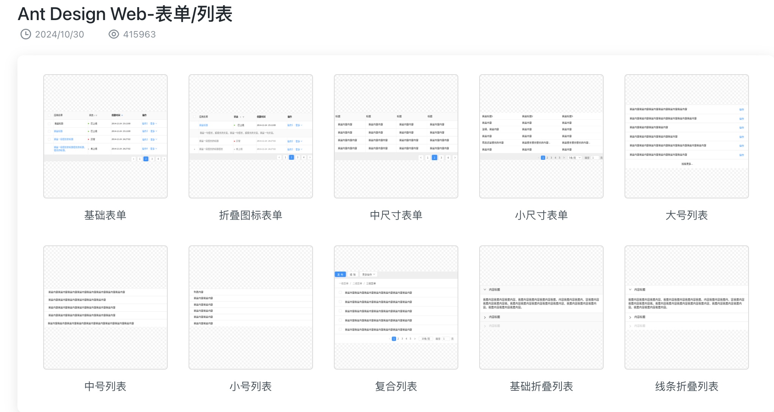Open the 复合列表 thumbnail preview
Image resolution: width=774 pixels, height=412 pixels.
pos(396,307)
